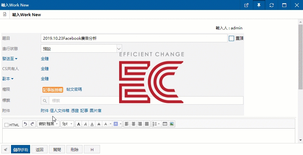The image size is (303, 155).
Task: Maximize the window from title bar
Action: (284, 5)
